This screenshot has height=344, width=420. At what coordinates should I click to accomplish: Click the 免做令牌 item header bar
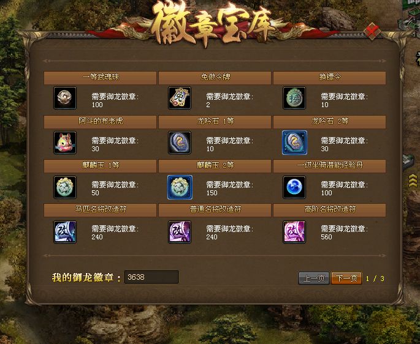[215, 78]
